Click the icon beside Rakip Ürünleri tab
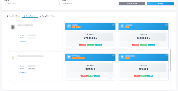 (x=25, y=16)
